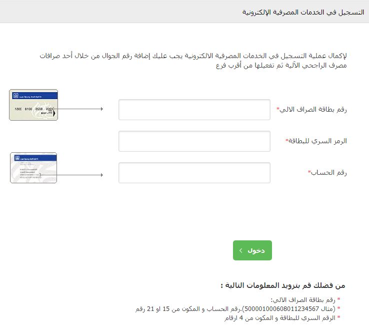Click the chevron icon on the دخول button
This screenshot has height=331, width=369.
point(241,250)
